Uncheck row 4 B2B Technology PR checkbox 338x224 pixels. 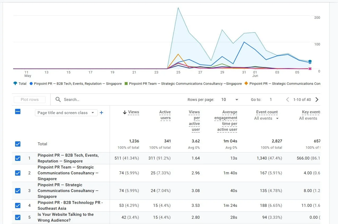click(18, 206)
